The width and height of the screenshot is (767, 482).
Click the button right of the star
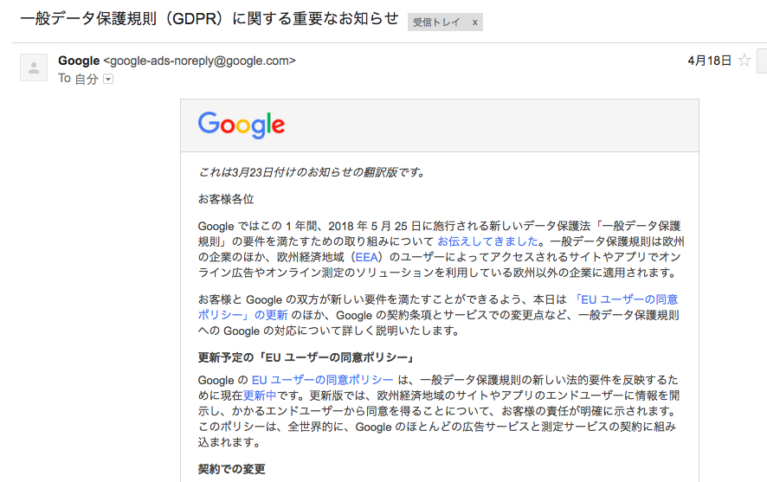[x=762, y=61]
